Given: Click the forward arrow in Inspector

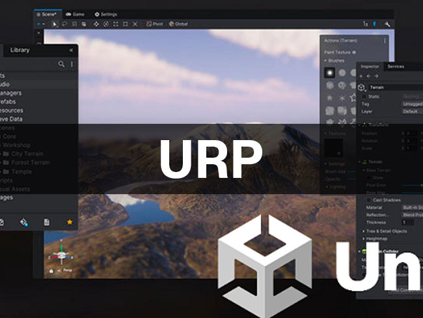Looking at the screenshot, I should (x=376, y=76).
